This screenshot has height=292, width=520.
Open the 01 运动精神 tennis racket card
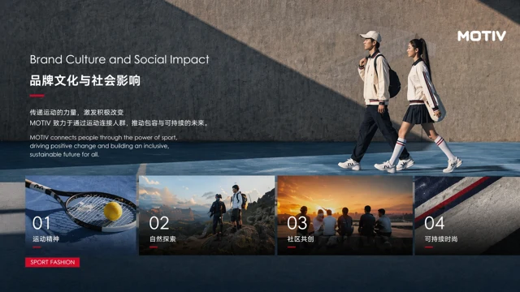coord(81,216)
